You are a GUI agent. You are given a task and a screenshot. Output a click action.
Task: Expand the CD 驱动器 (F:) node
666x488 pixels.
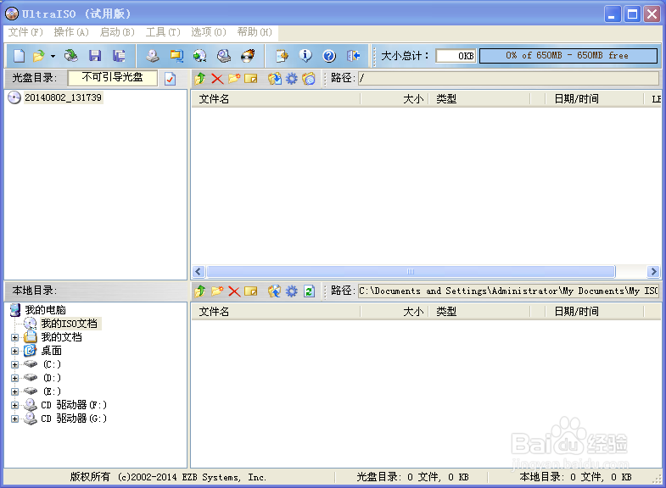point(15,405)
